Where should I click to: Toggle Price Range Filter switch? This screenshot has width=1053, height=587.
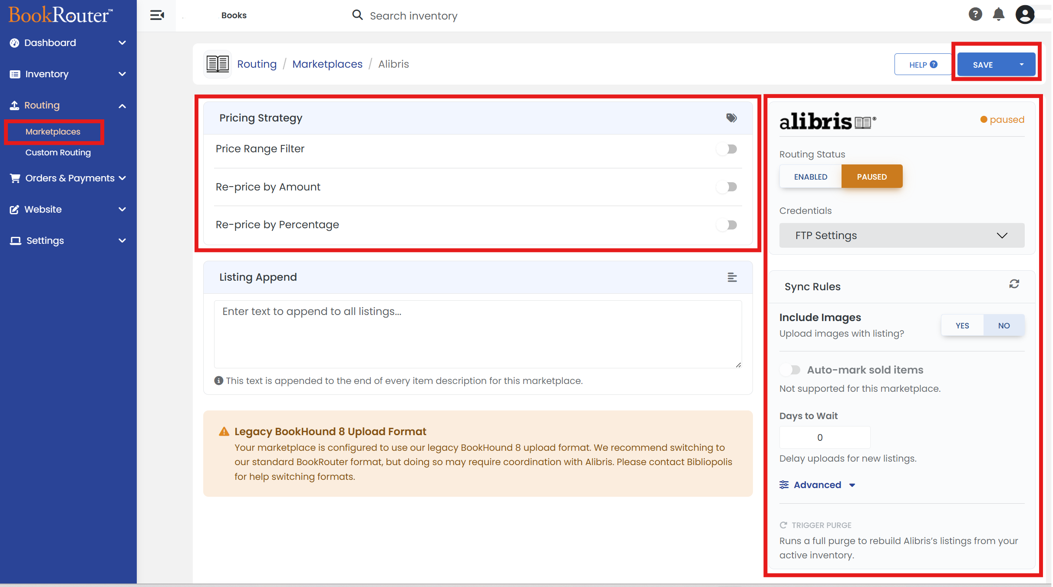(x=727, y=149)
